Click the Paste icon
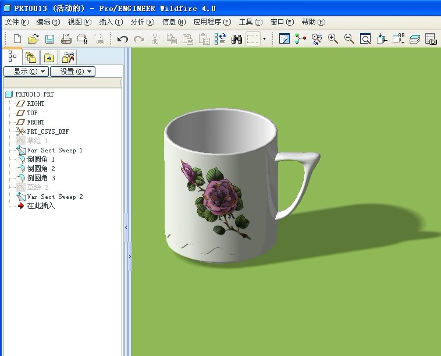Image resolution: width=441 pixels, height=356 pixels. point(188,39)
